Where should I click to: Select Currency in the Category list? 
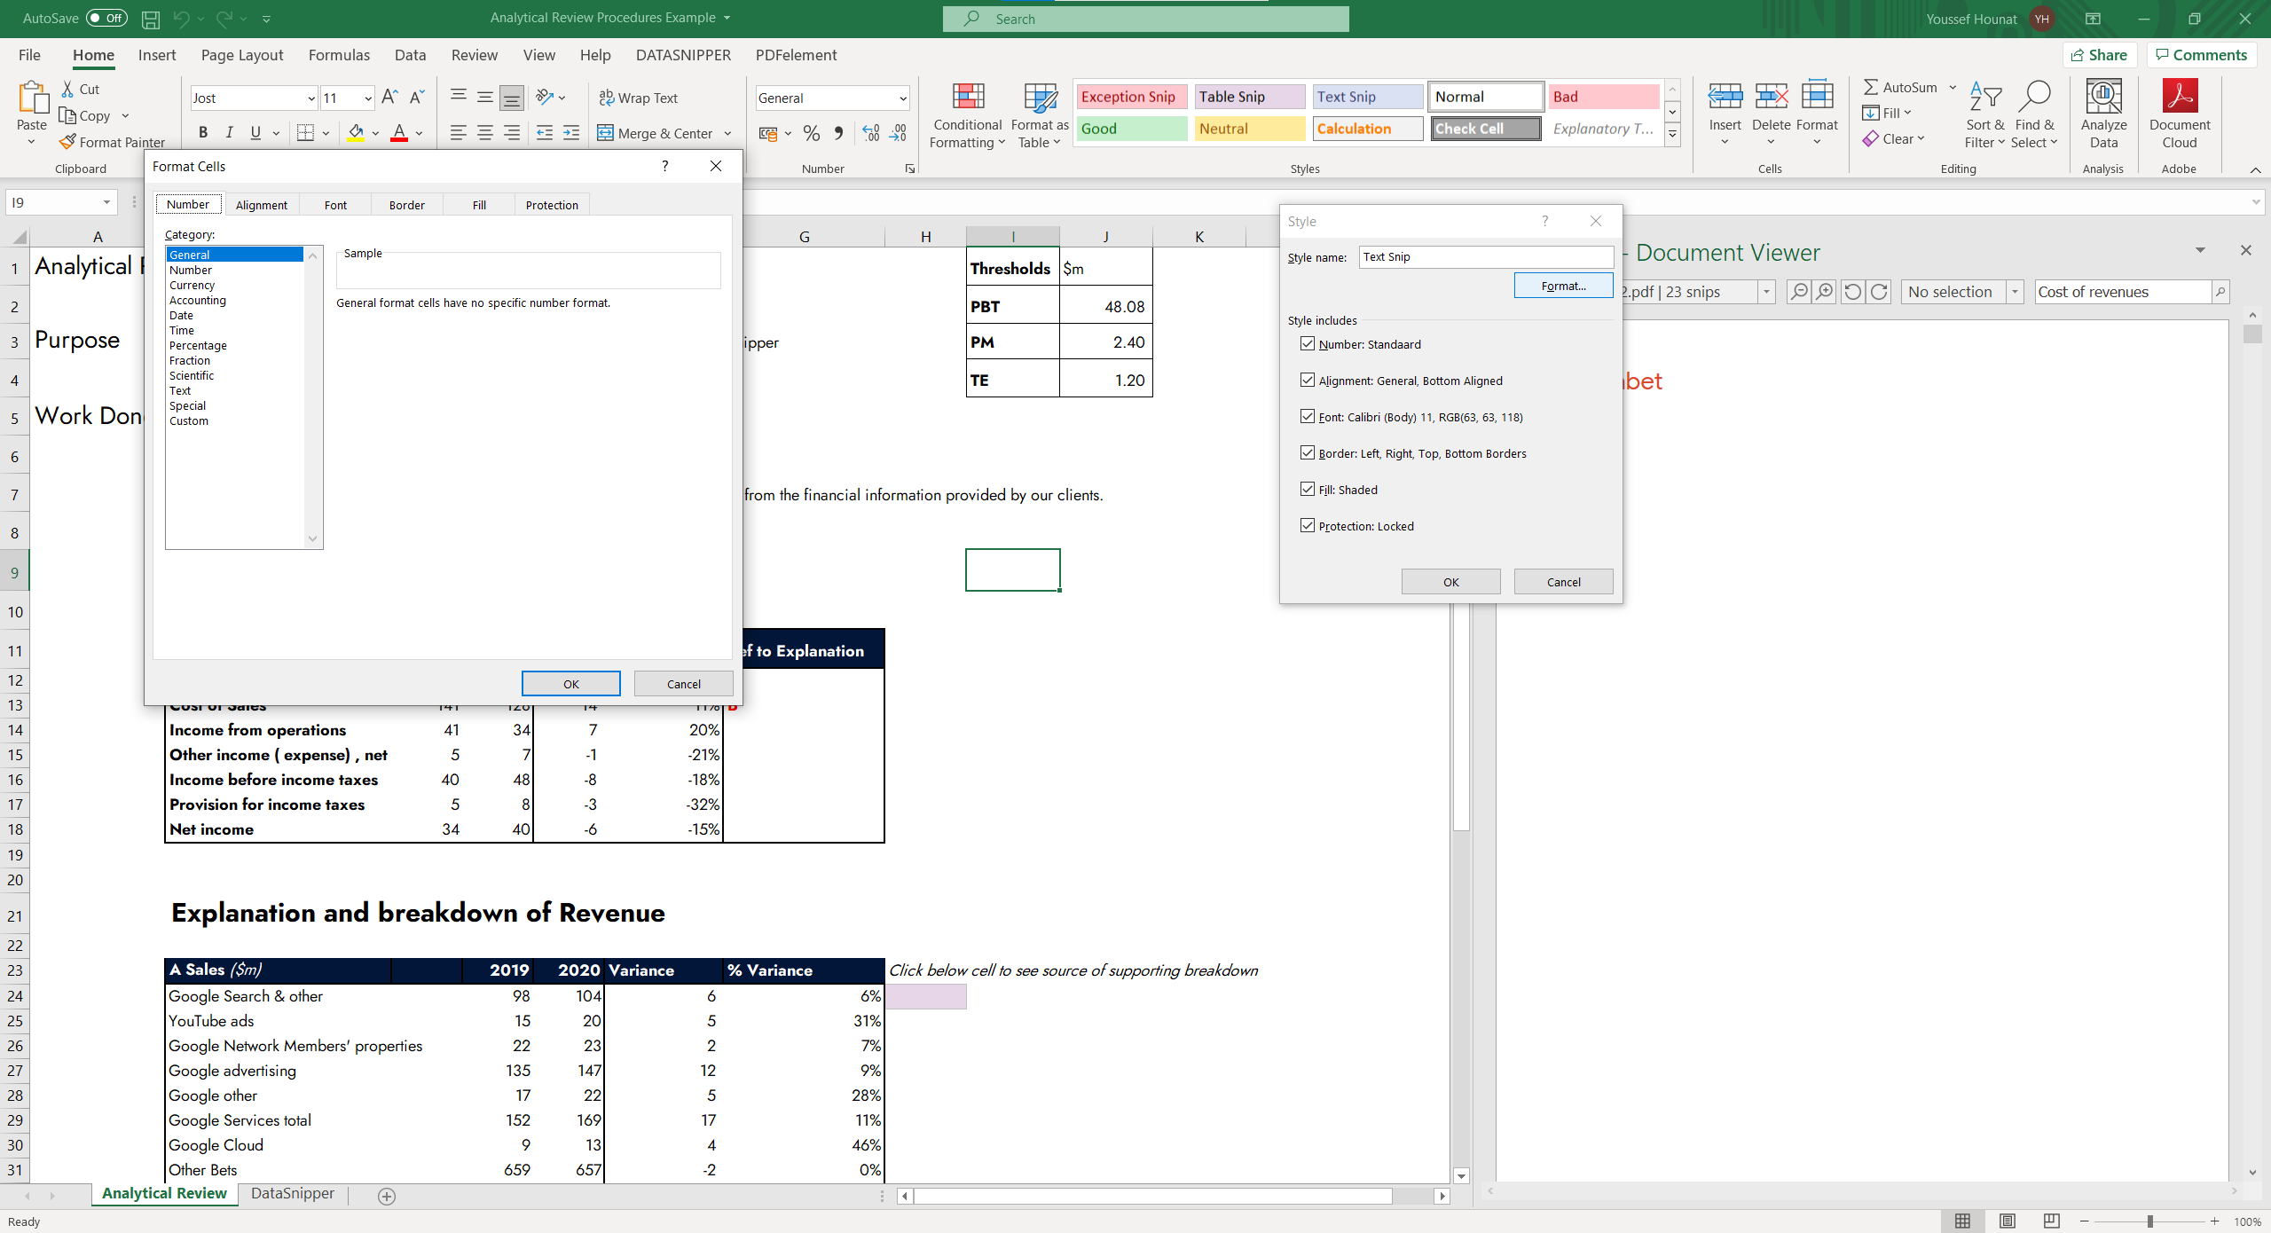click(x=192, y=285)
